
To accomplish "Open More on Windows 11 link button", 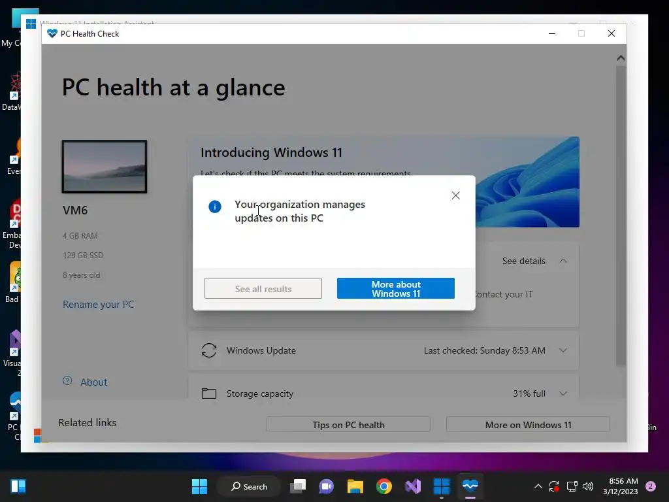I will pyautogui.click(x=528, y=425).
